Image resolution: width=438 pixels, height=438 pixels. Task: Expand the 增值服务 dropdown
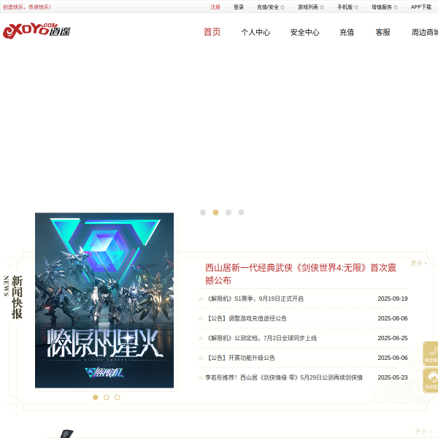385,7
